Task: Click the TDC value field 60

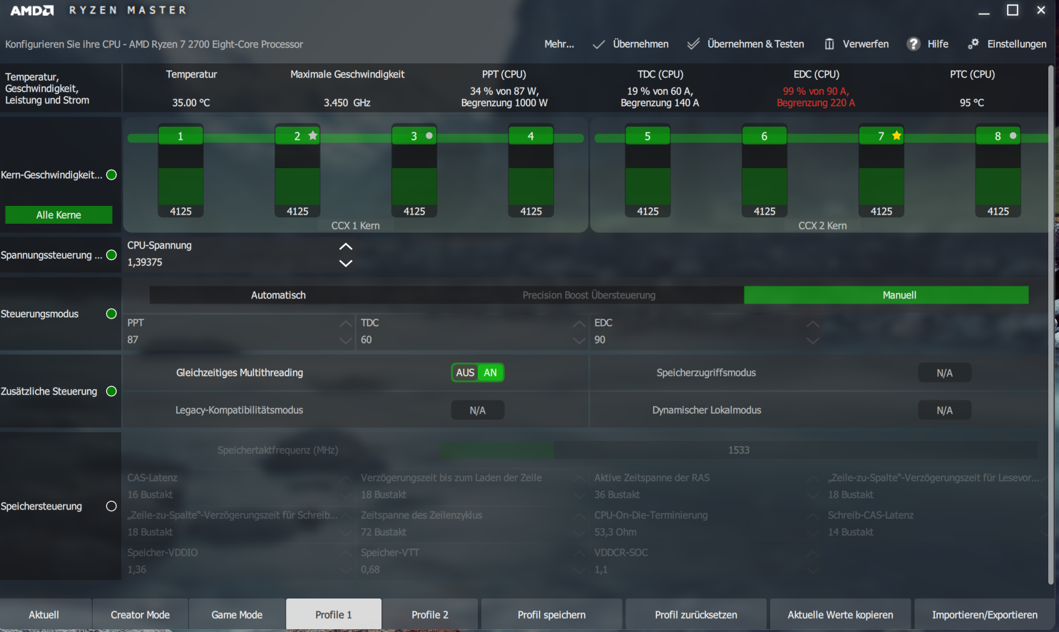Action: (x=466, y=340)
